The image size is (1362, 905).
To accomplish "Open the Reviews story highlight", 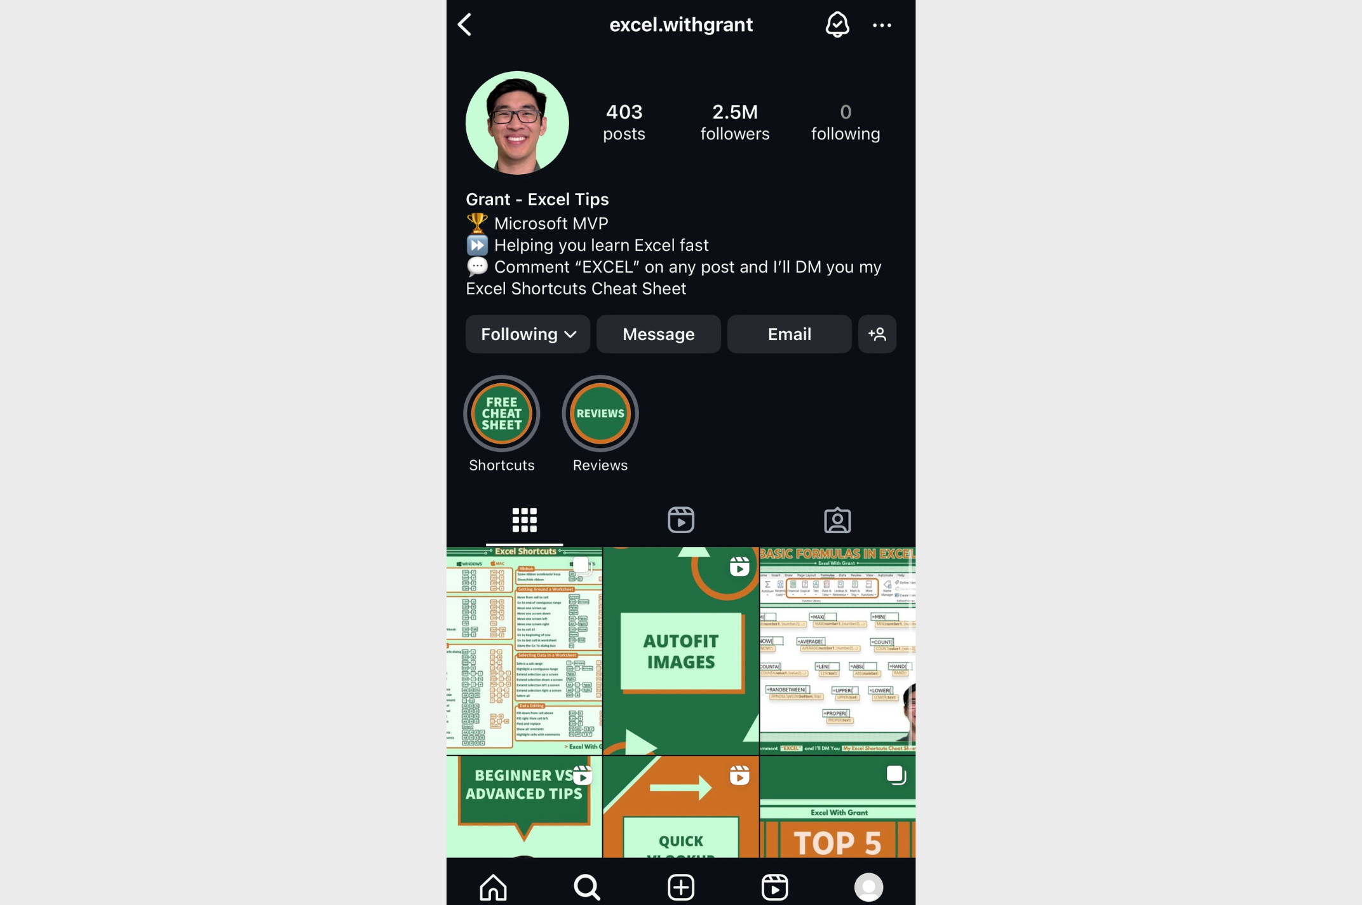I will click(x=600, y=412).
